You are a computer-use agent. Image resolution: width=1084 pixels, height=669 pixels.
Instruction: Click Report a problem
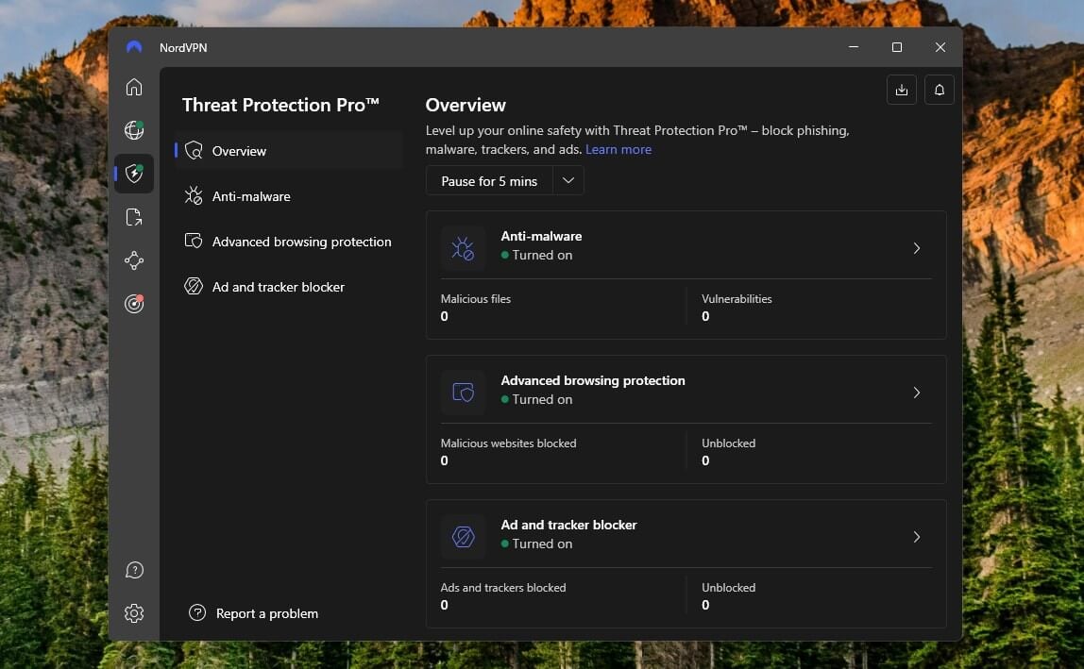tap(267, 613)
